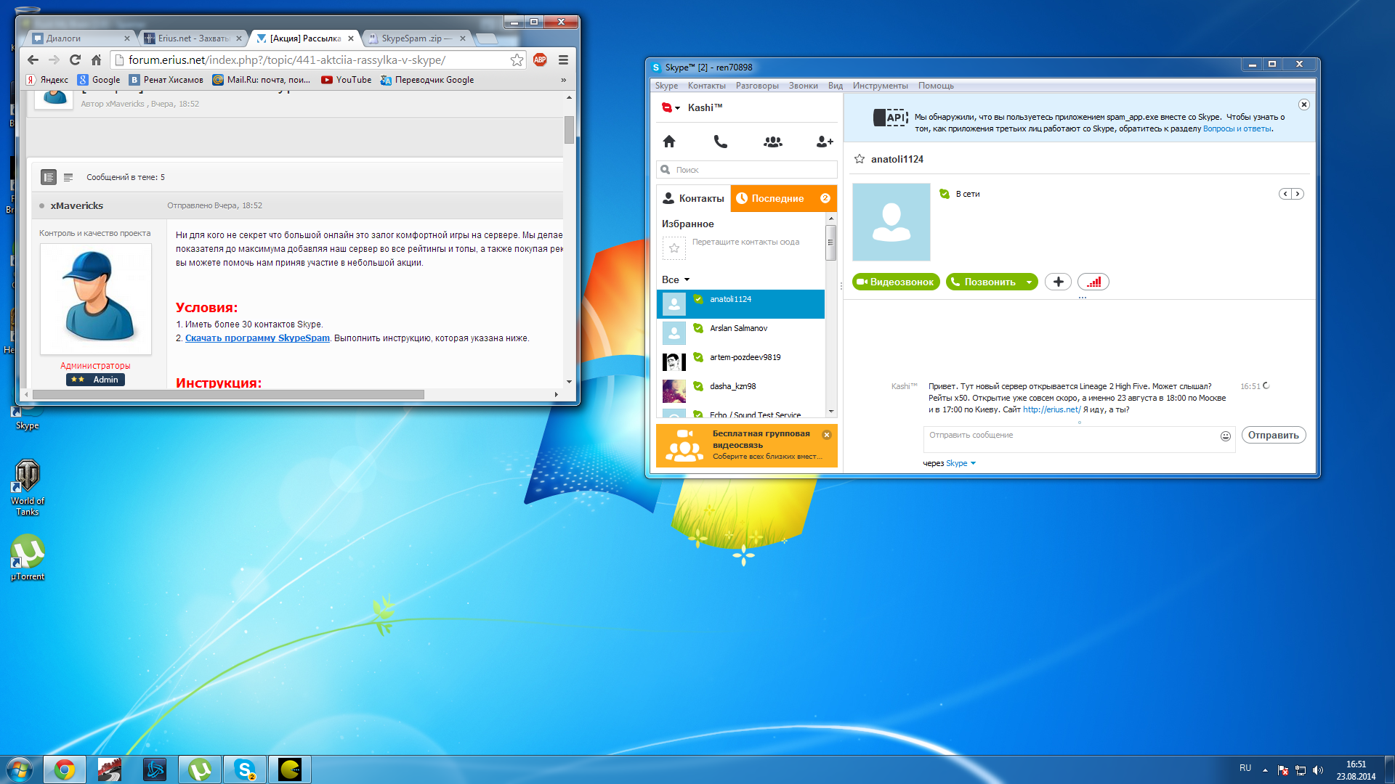Click the call quality signal bars icon
Screen dimensions: 1395x784
(x=1093, y=282)
